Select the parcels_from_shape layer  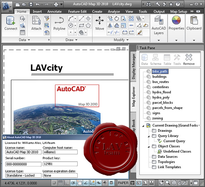(x=167, y=108)
